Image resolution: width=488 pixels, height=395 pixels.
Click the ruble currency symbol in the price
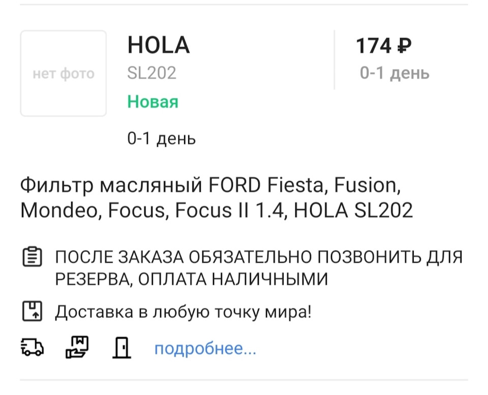pos(404,46)
